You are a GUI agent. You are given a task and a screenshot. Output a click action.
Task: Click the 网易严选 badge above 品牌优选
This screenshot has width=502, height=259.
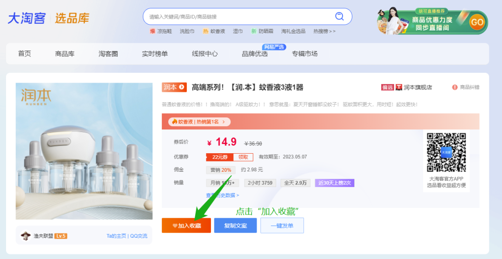[274, 47]
